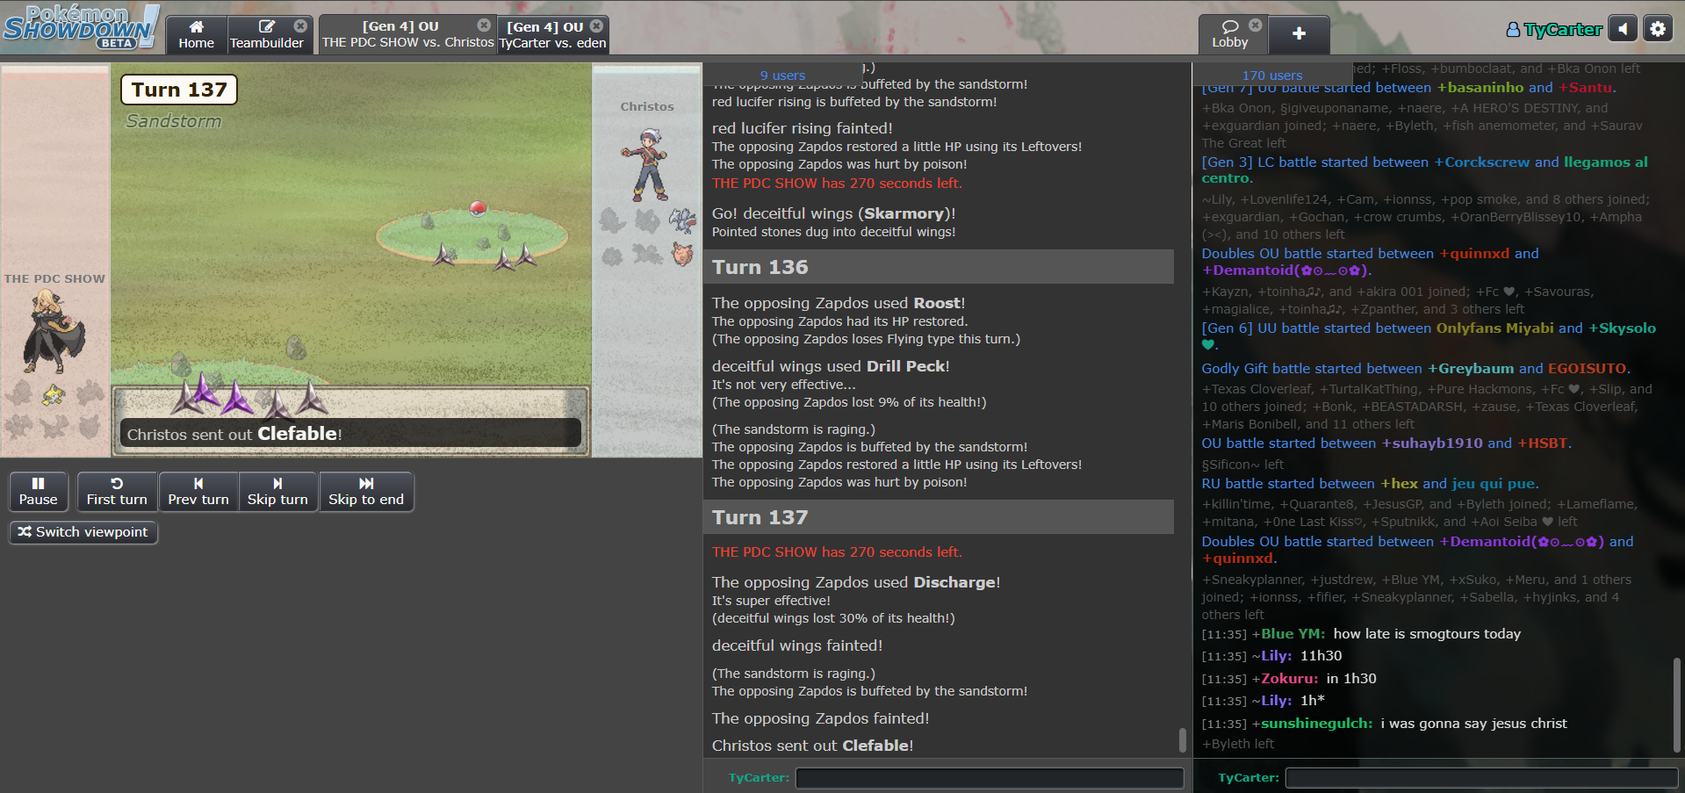Image resolution: width=1685 pixels, height=793 pixels.
Task: Open Doubles OU battle quinnxd and Demantoid link
Action: click(1370, 262)
